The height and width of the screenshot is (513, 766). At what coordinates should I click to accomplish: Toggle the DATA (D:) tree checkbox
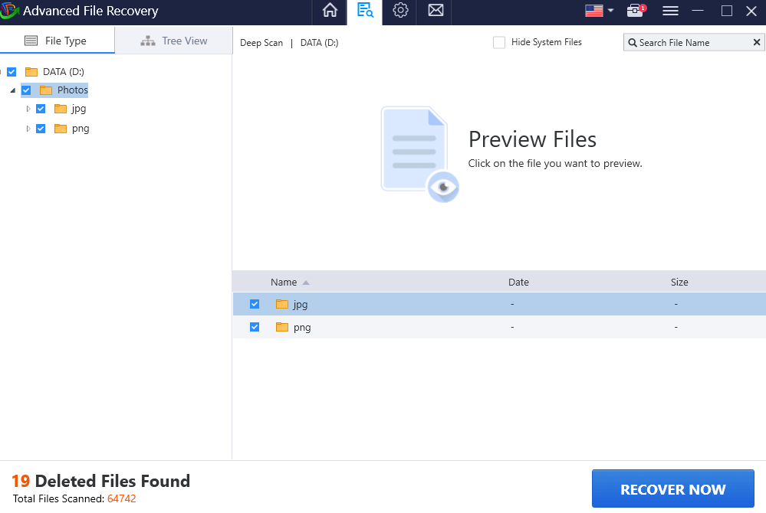12,72
